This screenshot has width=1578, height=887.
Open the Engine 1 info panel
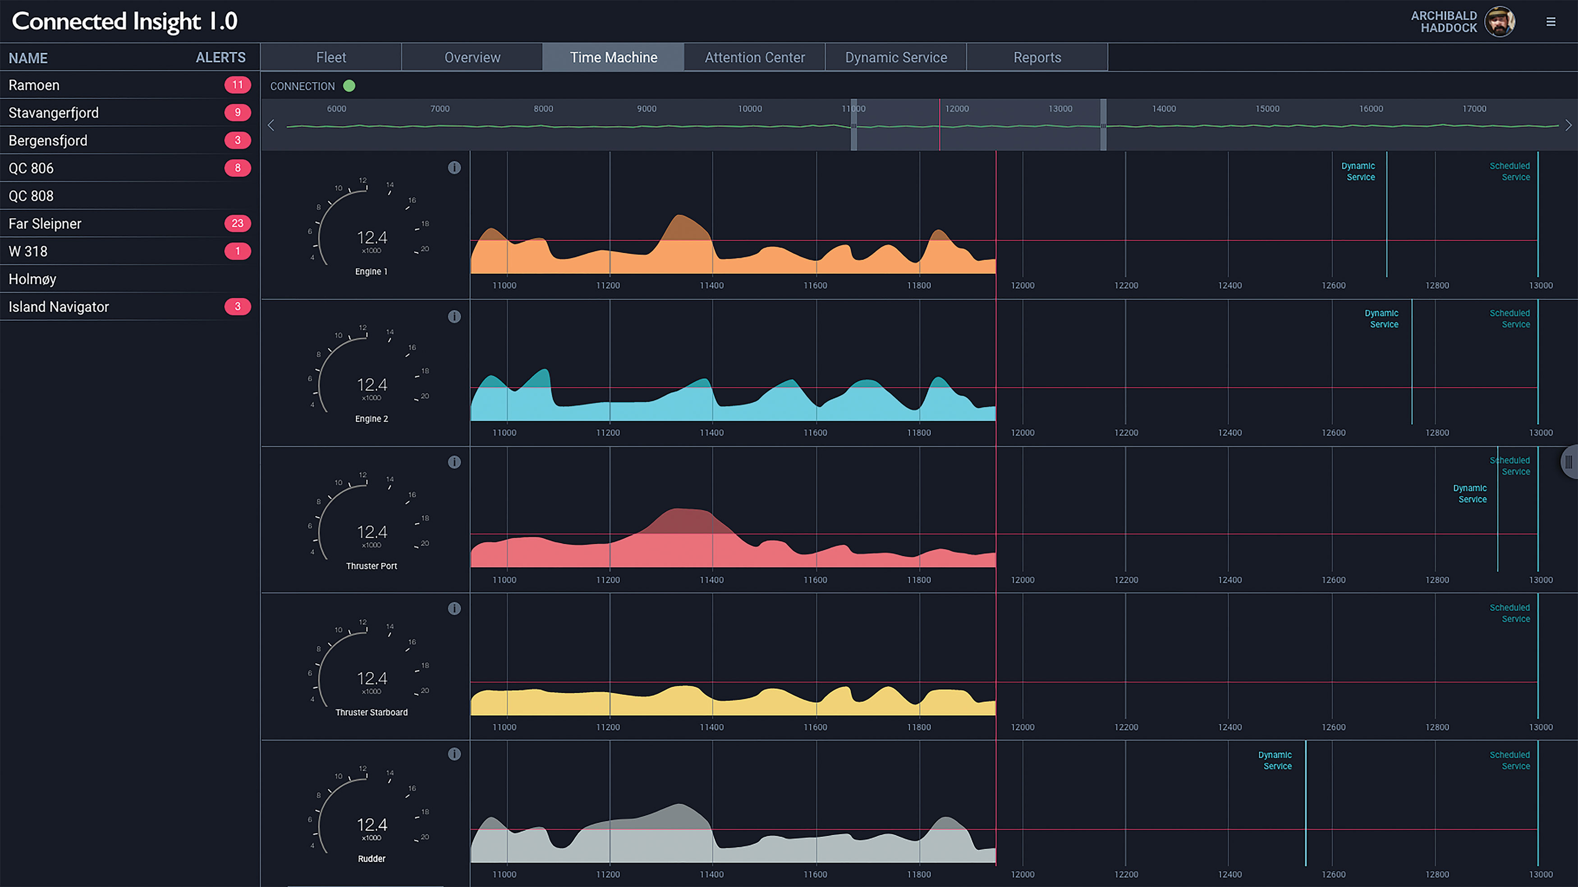[454, 167]
